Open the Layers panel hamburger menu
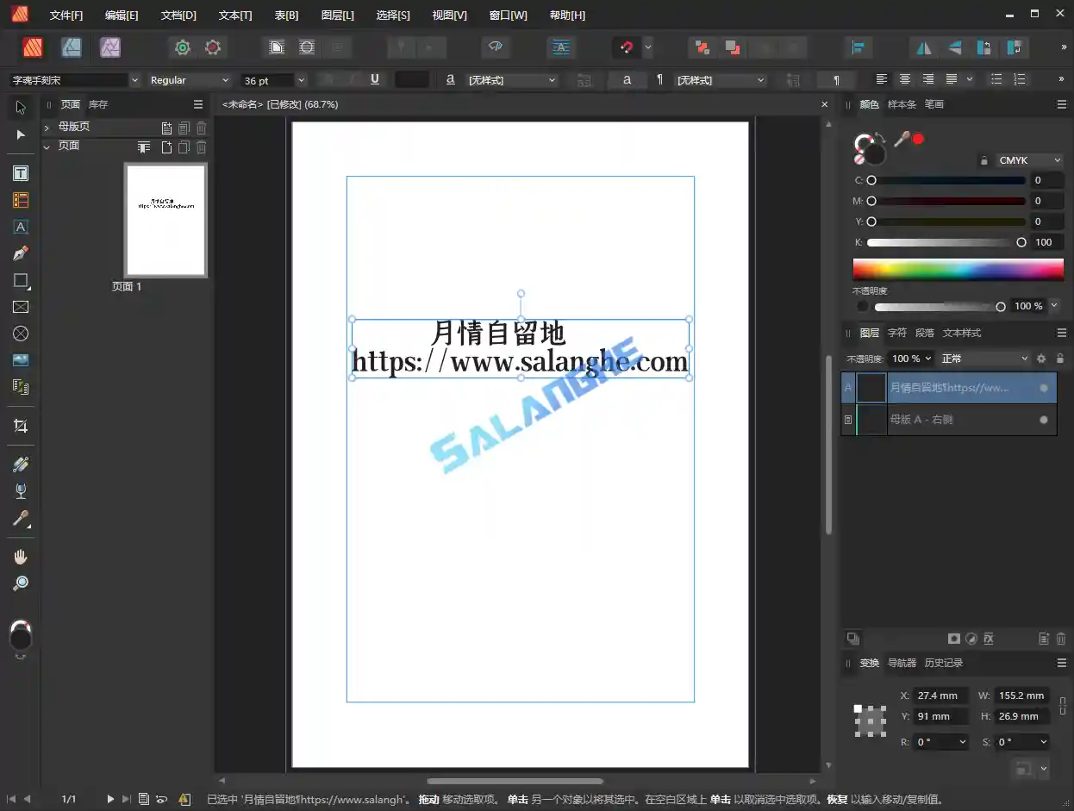 [1061, 333]
